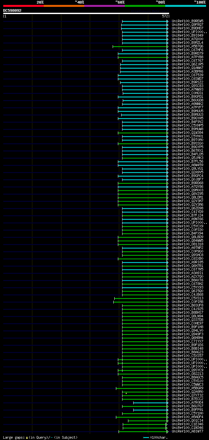Click the cyan ~100% identity legend segment
The image size is (209, 440).
click(185, 6)
